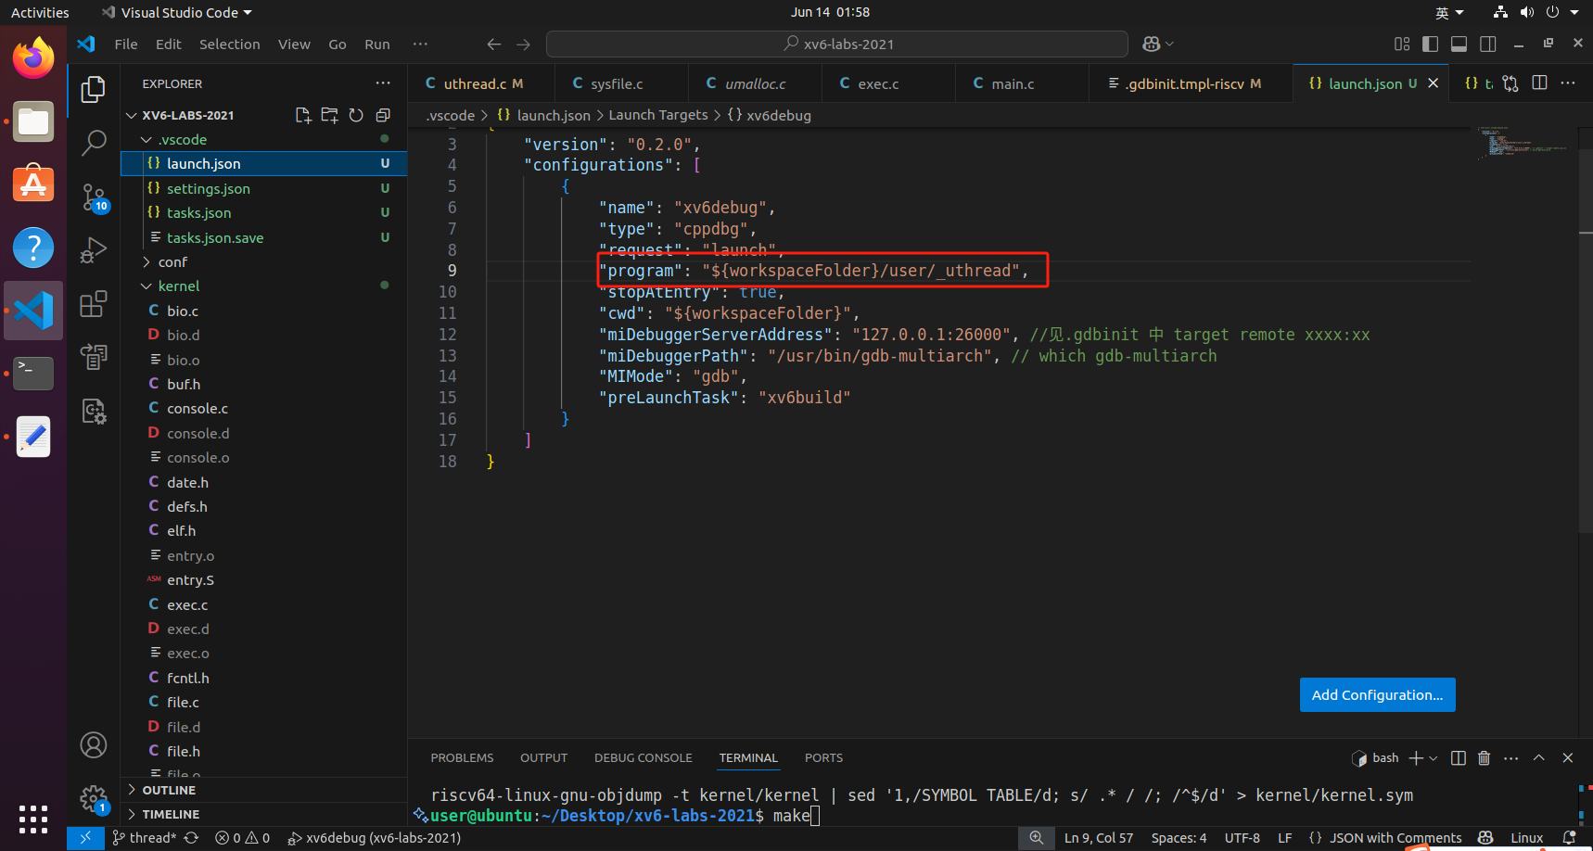Open the Search view
Screen dimensions: 1593x851
coord(94,143)
